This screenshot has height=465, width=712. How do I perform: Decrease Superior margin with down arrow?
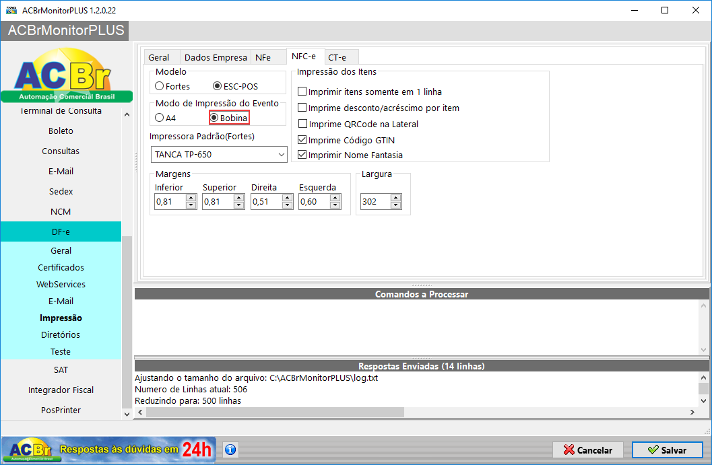click(239, 205)
